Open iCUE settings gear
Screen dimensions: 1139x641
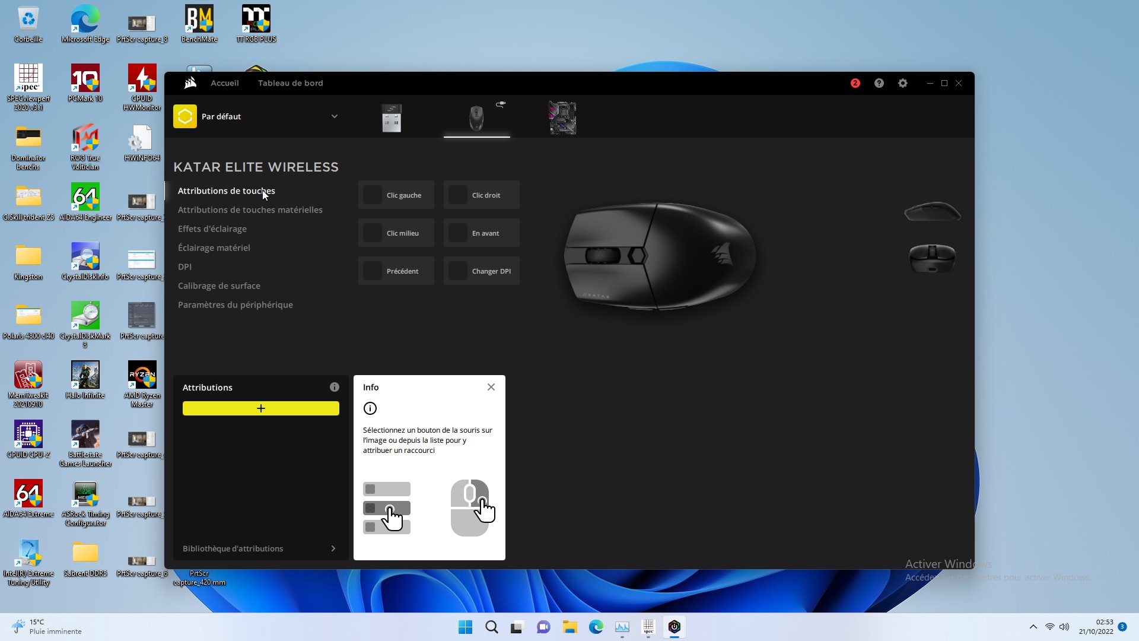point(903,83)
